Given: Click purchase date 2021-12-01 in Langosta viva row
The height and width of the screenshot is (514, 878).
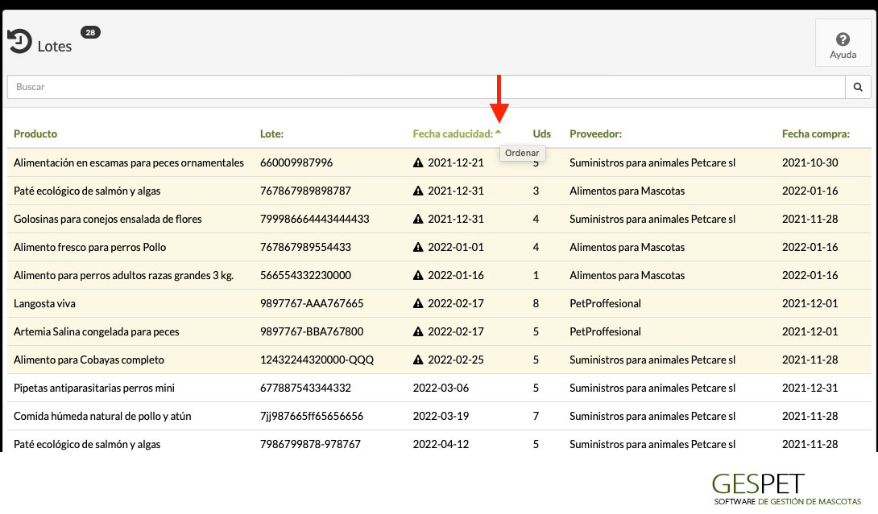Looking at the screenshot, I should click(x=810, y=303).
